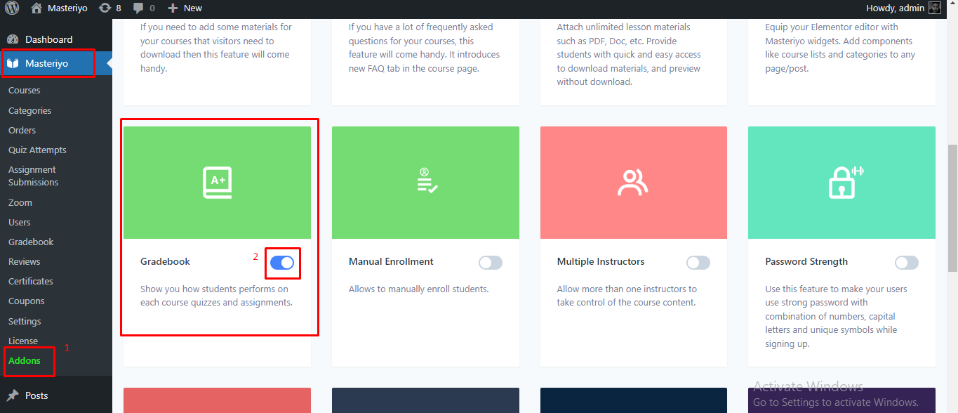Open the Coupons submenu item
The image size is (958, 413).
tap(27, 301)
